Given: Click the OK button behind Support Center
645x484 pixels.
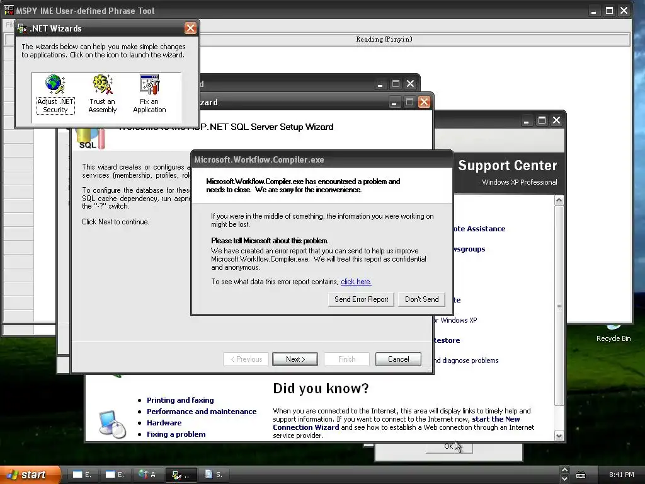Looking at the screenshot, I should 448,447.
